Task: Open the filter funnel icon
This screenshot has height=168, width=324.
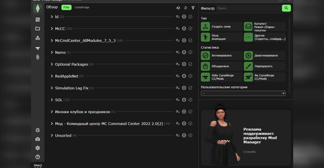Action: pyautogui.click(x=193, y=8)
